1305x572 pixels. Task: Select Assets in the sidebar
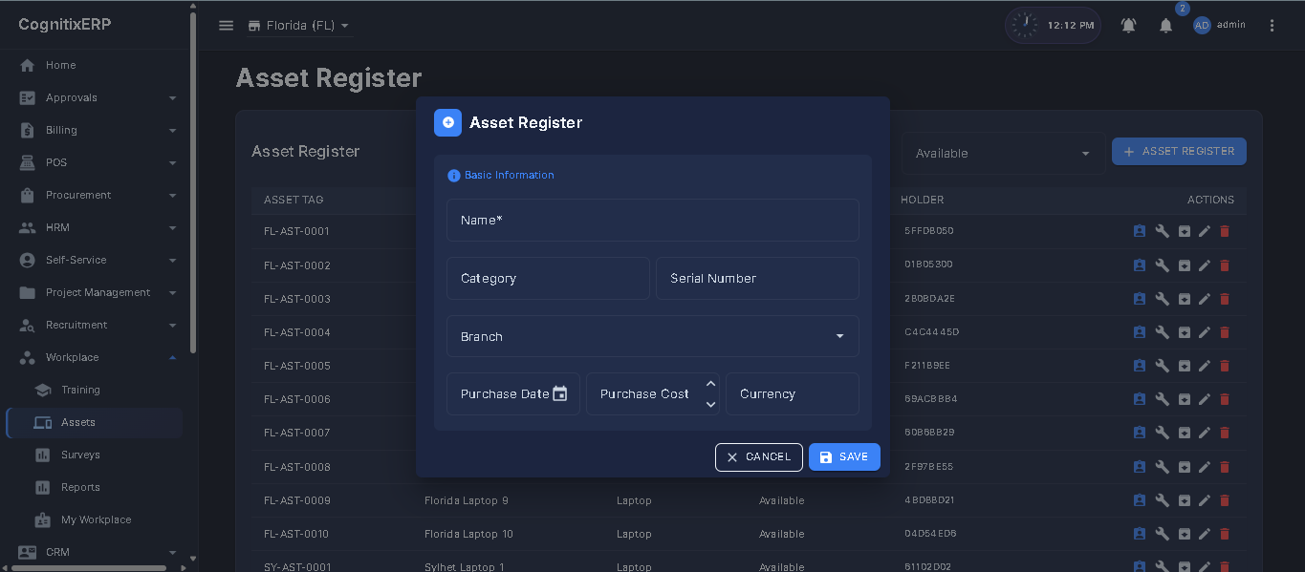coord(95,422)
